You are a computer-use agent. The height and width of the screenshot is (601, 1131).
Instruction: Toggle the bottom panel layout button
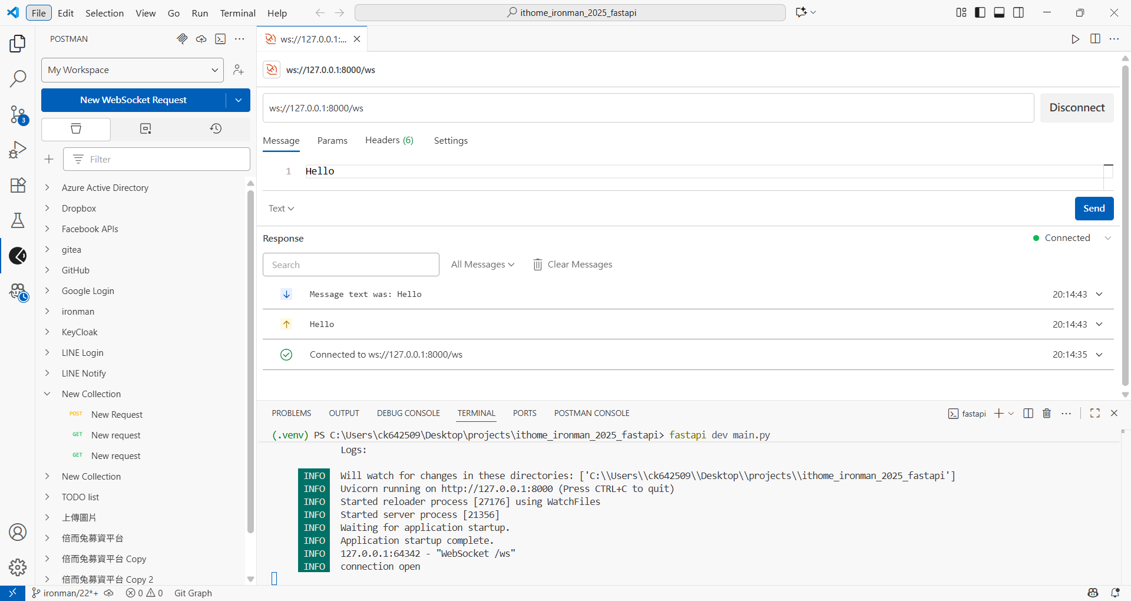point(999,13)
